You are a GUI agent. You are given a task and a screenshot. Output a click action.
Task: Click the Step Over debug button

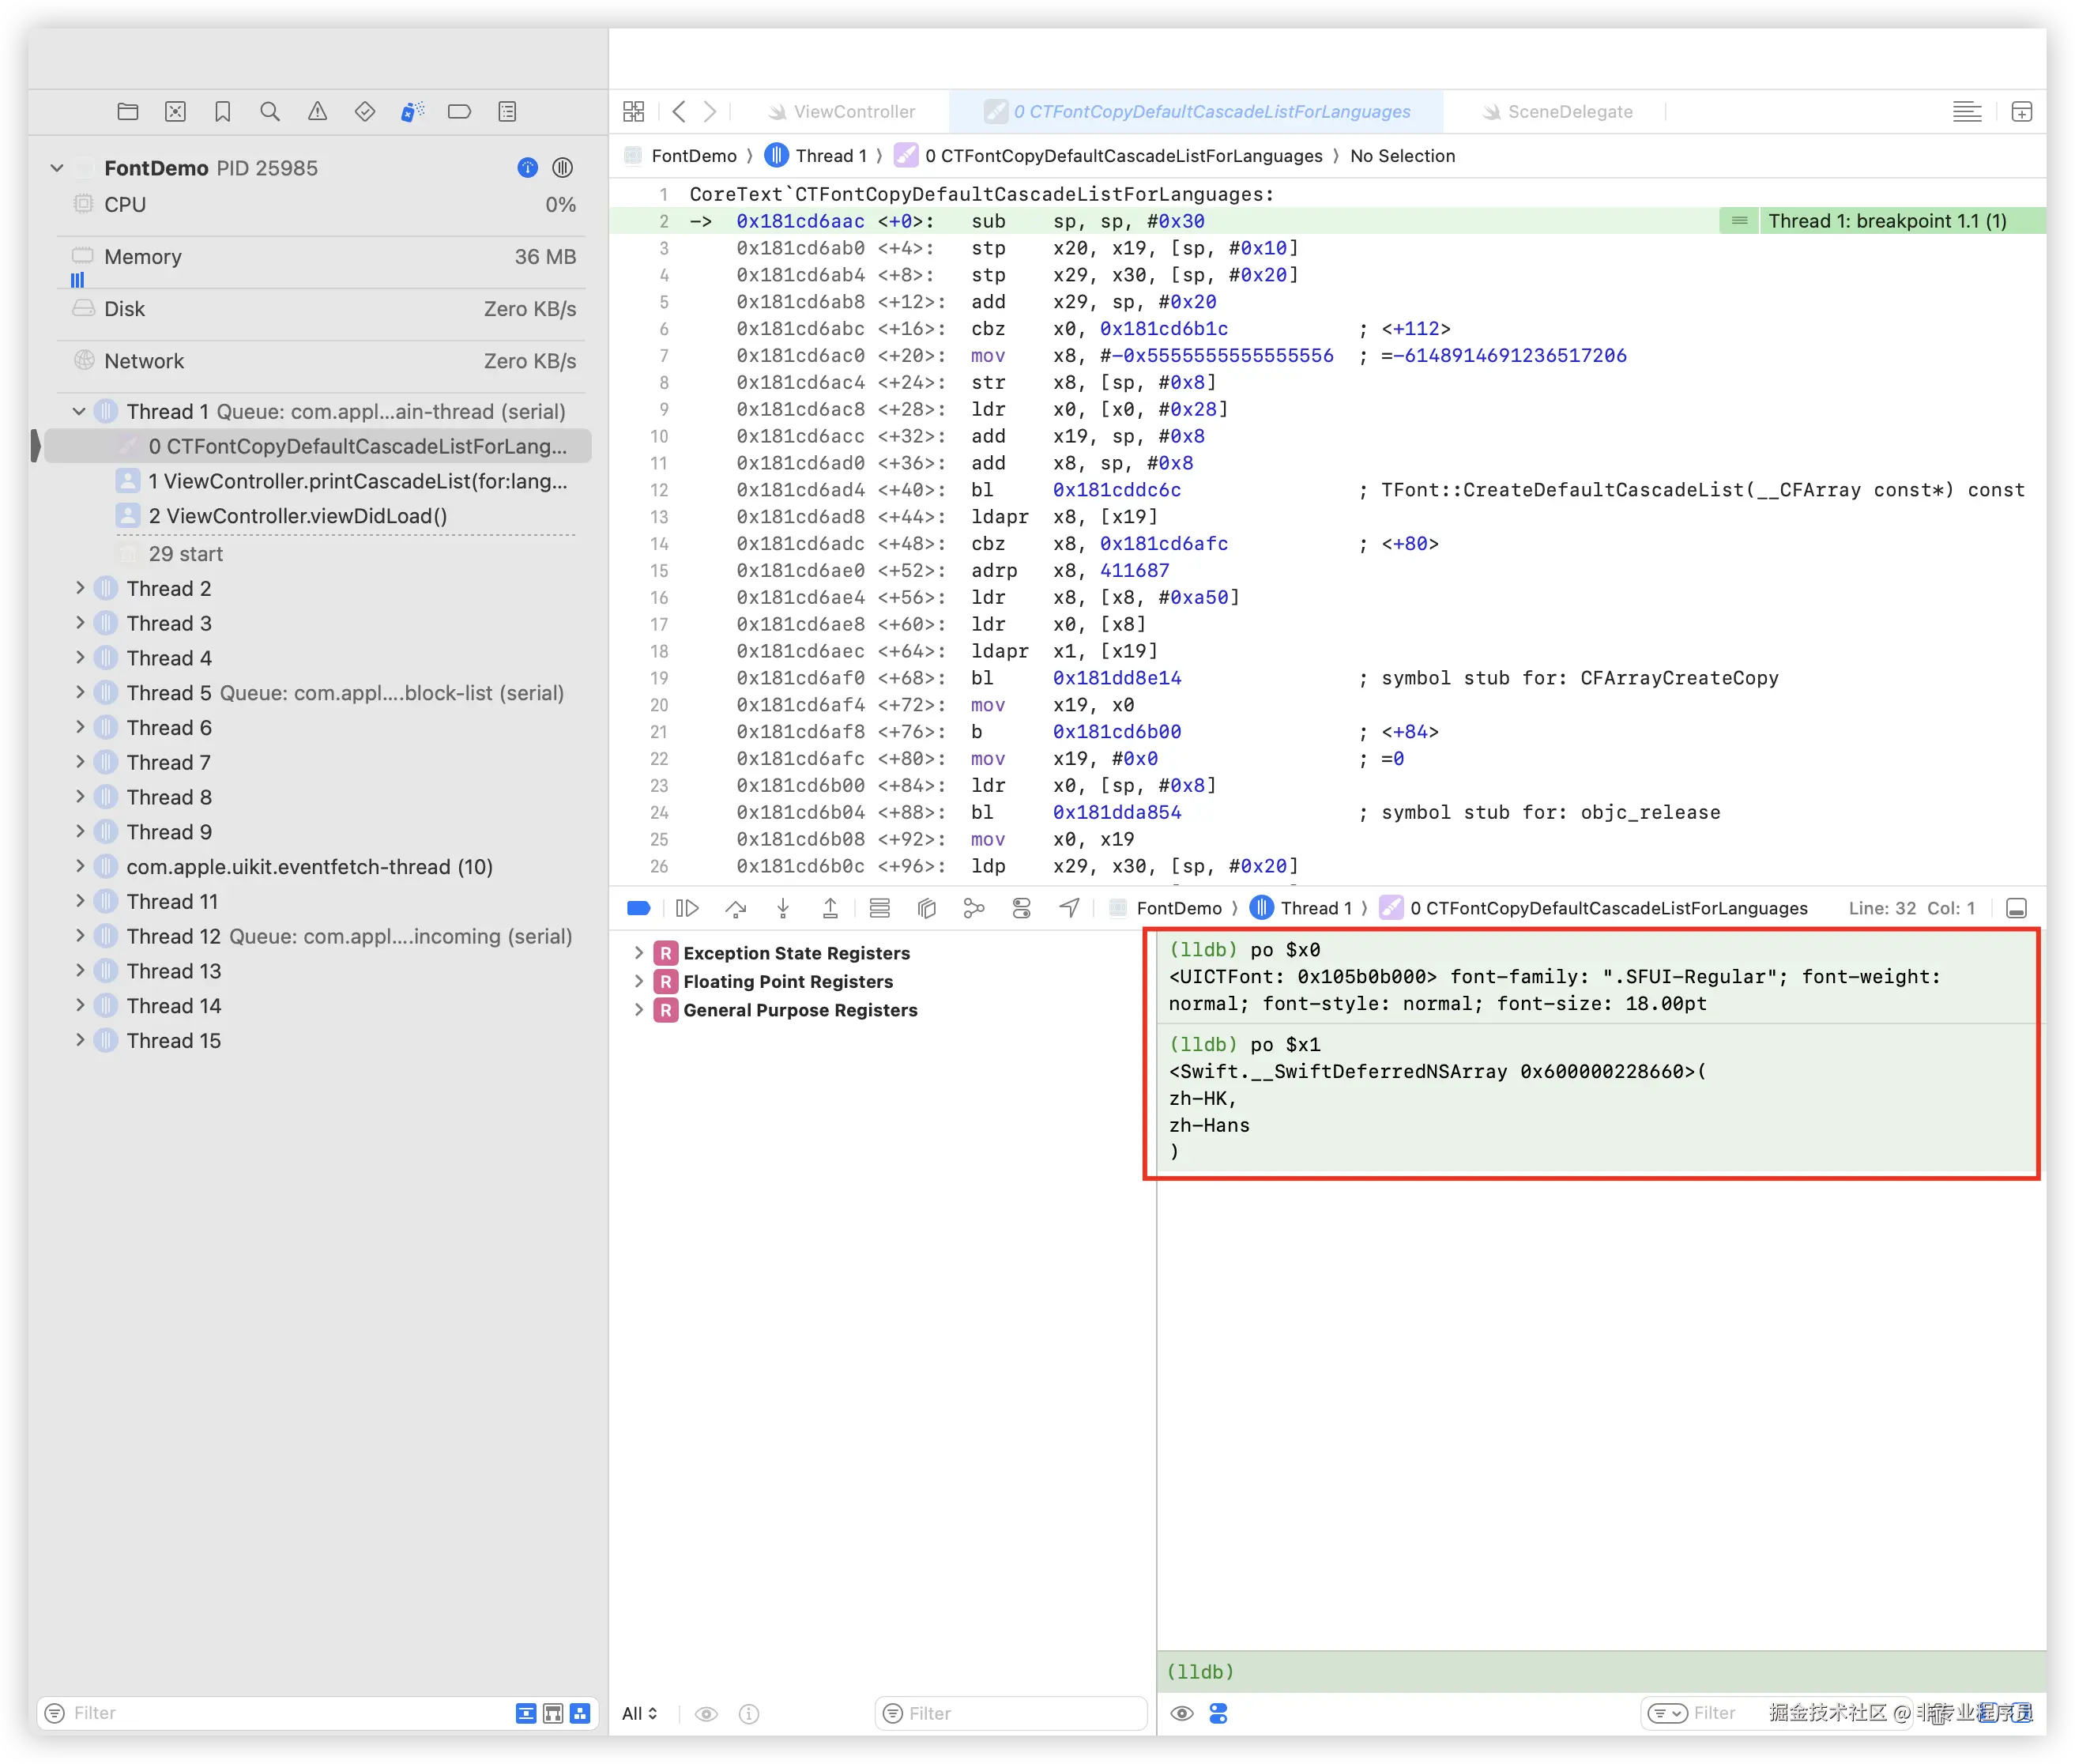pos(736,908)
